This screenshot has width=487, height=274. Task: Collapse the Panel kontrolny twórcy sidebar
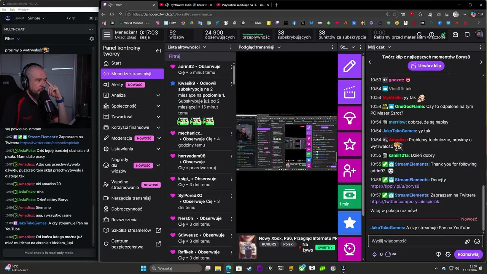158,51
